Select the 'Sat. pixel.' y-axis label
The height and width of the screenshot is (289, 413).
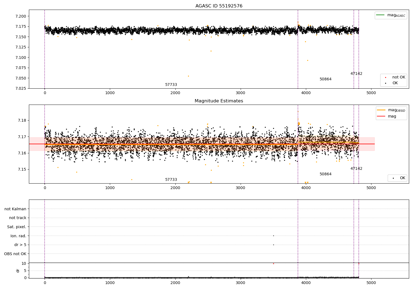click(17, 227)
